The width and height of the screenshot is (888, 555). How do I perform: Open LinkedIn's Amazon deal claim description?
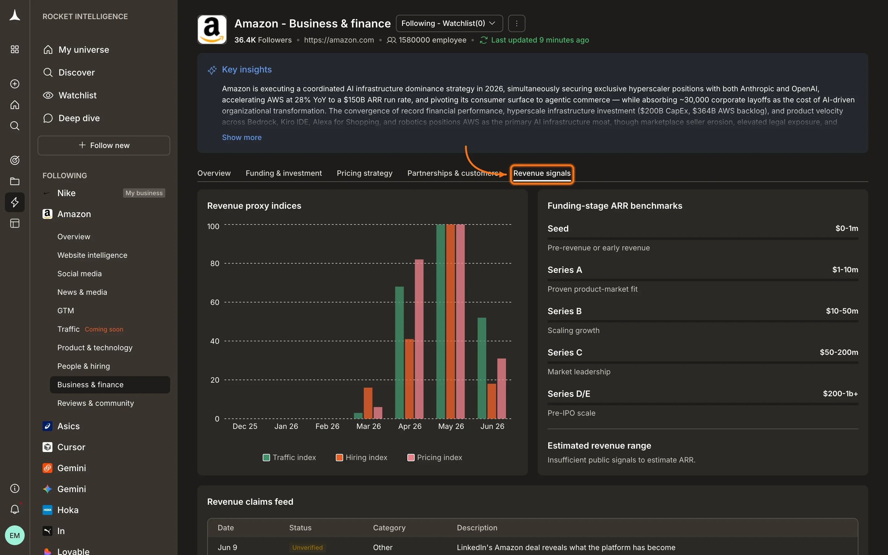566,548
